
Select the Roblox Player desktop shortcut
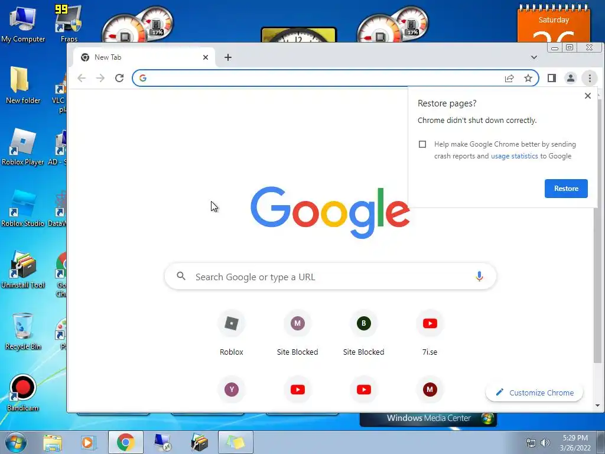(x=23, y=147)
